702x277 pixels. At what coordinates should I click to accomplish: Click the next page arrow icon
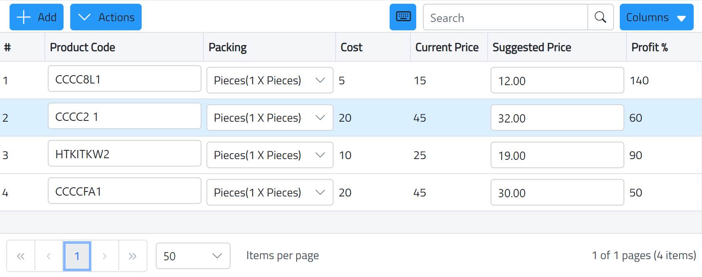tap(105, 256)
